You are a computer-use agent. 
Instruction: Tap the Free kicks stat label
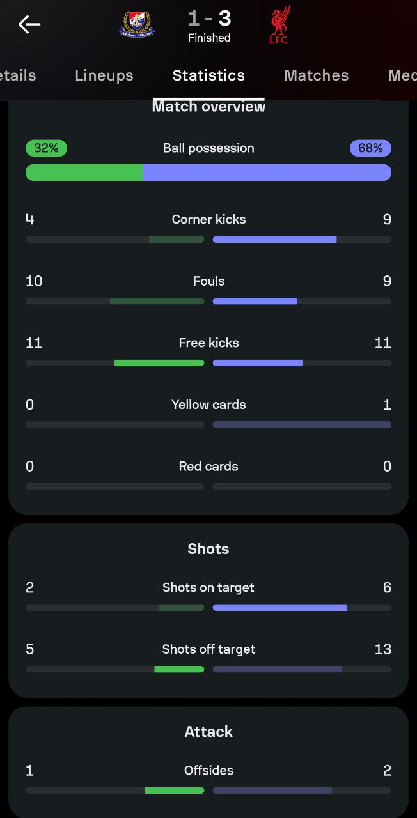[208, 343]
